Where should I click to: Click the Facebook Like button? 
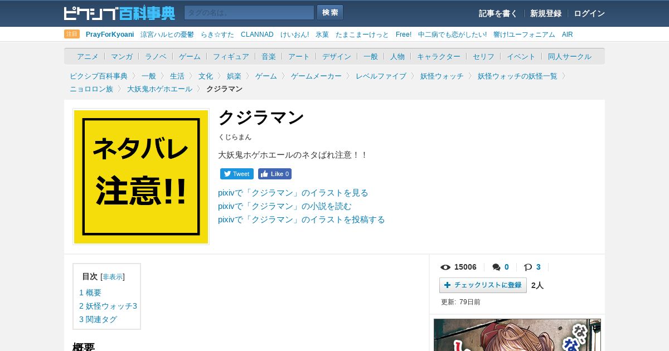[x=275, y=174]
